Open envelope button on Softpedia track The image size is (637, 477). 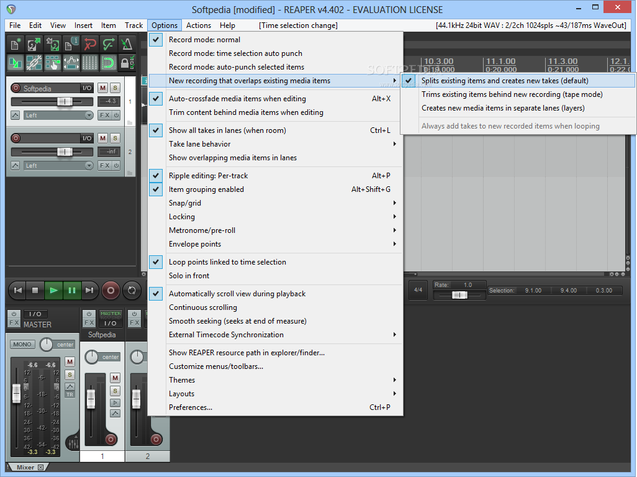pos(15,116)
